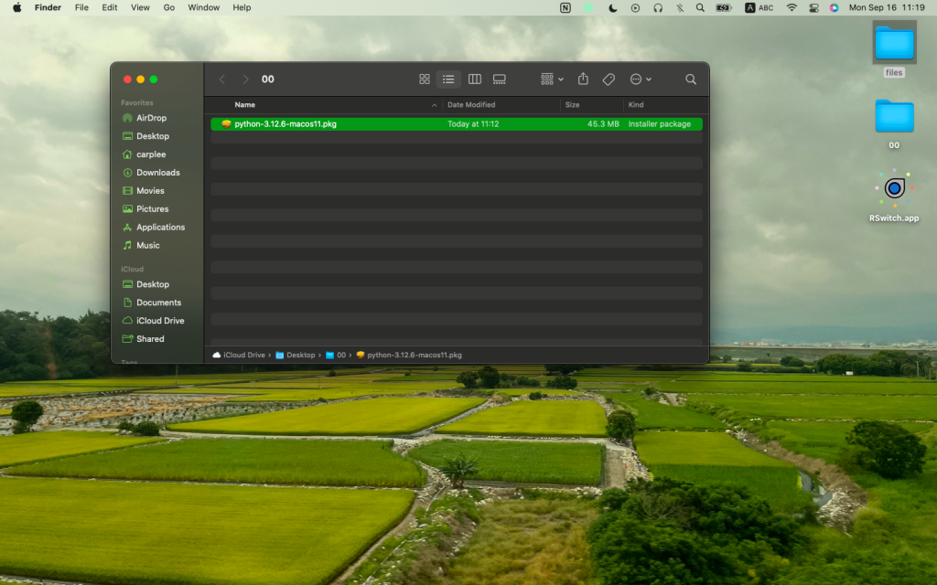Open the Help menu
937x585 pixels.
[242, 7]
